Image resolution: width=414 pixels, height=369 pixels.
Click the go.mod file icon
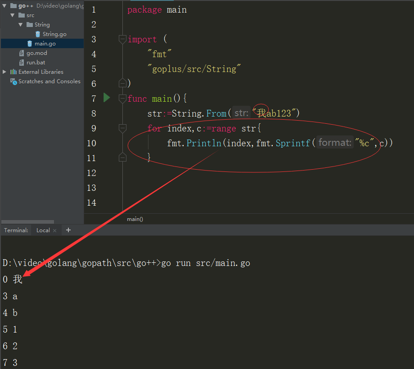pos(22,53)
